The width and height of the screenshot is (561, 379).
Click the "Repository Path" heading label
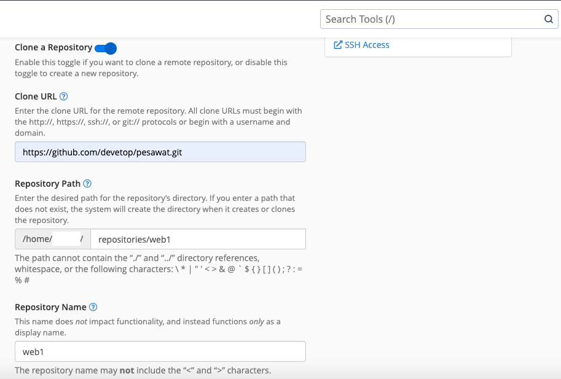click(47, 184)
